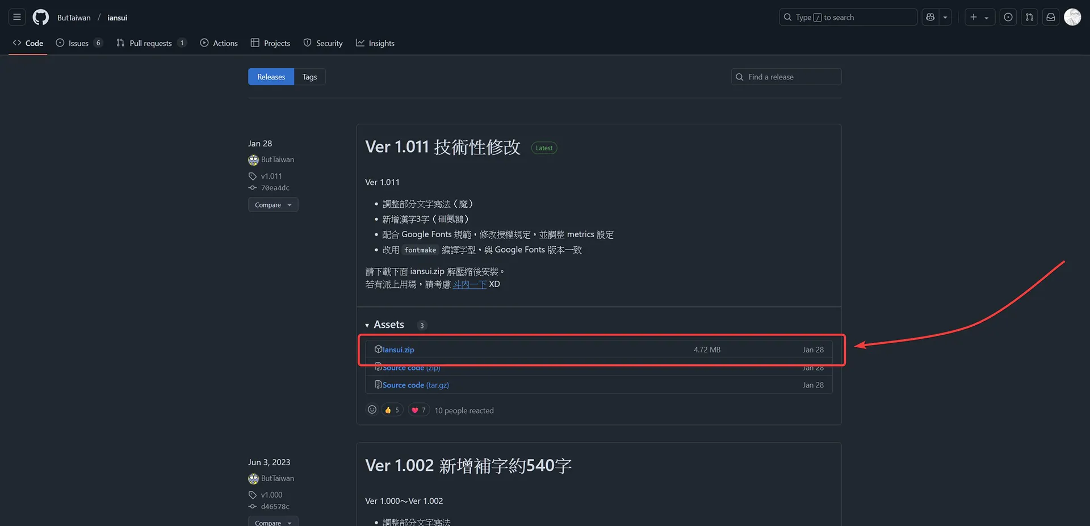Click the Find a release field
The height and width of the screenshot is (526, 1090).
coord(786,77)
